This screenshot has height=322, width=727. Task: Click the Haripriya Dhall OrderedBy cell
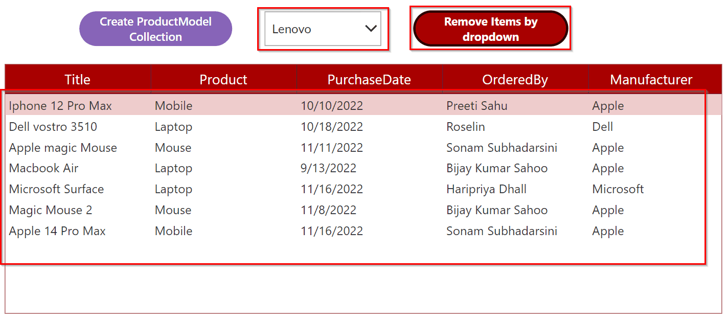point(486,189)
